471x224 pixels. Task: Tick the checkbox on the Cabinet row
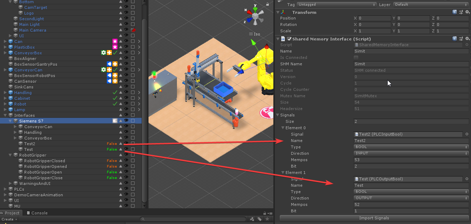pyautogui.click(x=133, y=98)
